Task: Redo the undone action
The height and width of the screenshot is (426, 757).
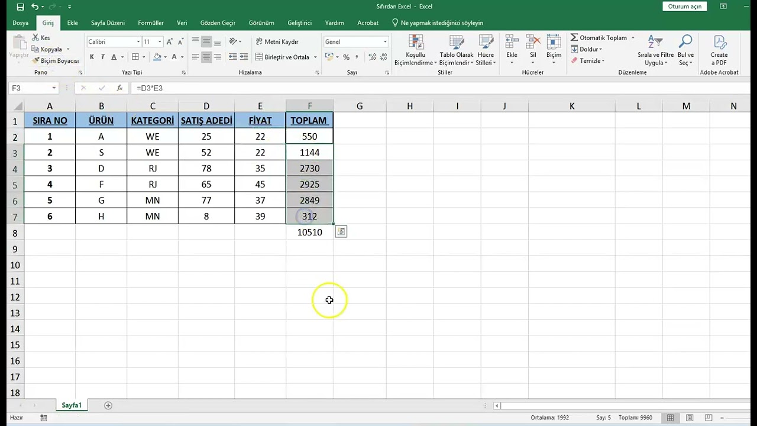Action: coord(53,7)
